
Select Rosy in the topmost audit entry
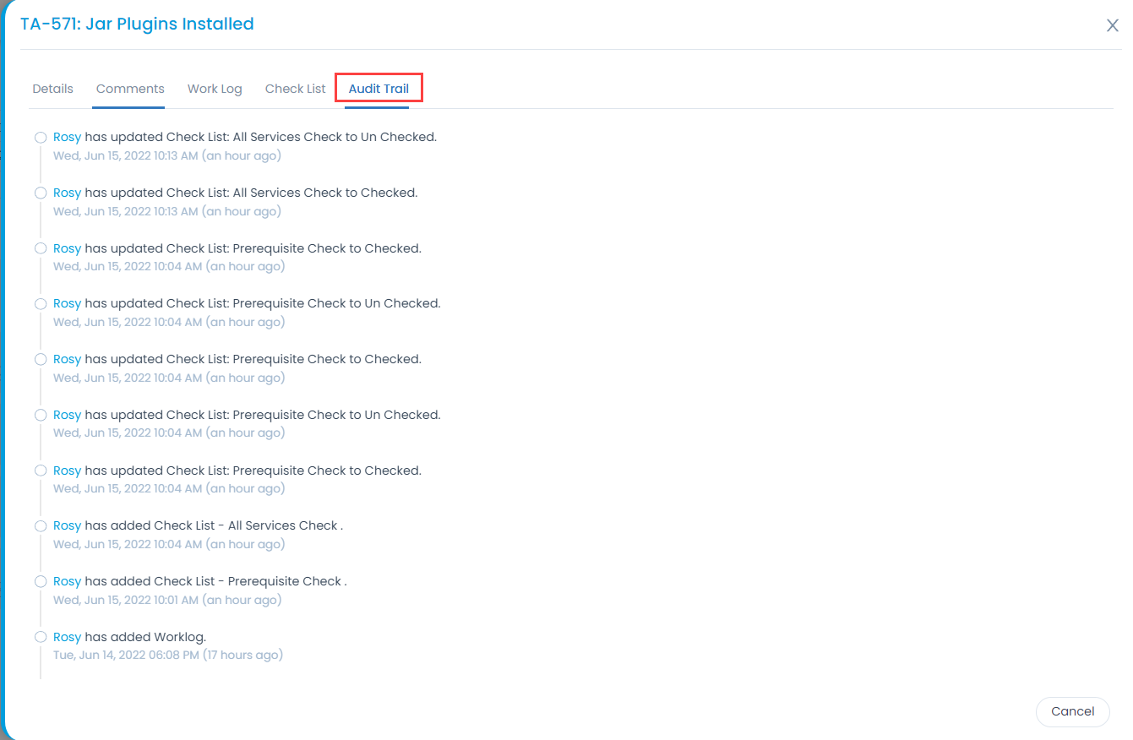point(67,136)
